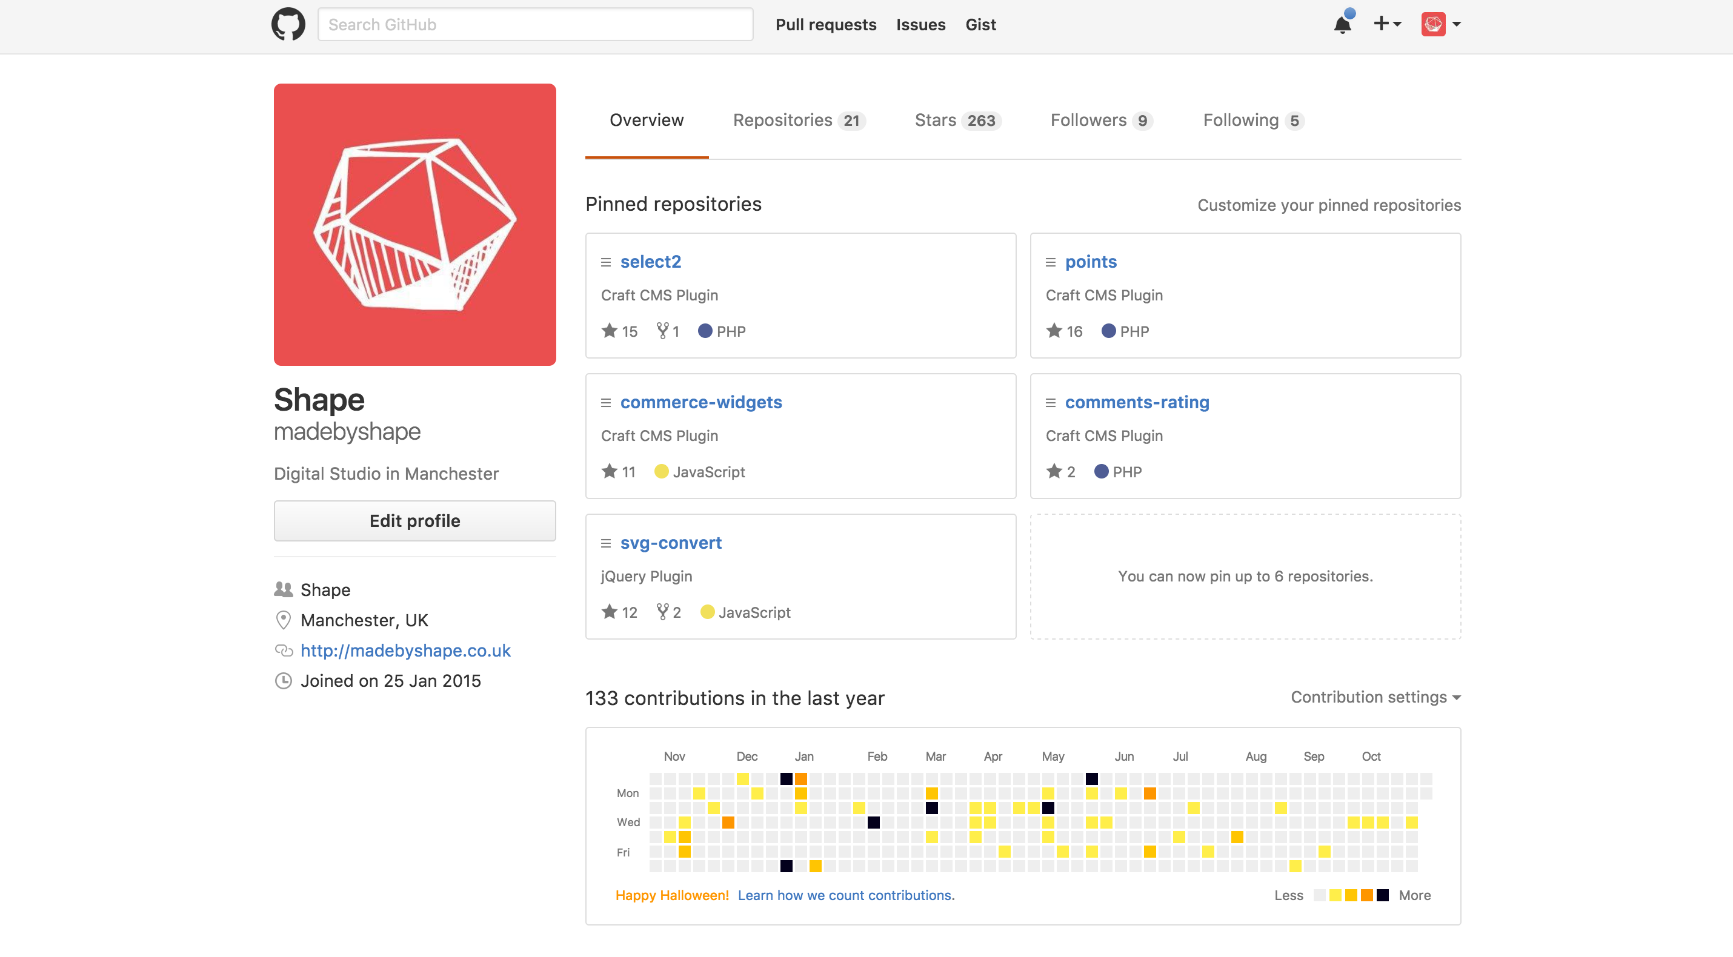Switch to the Repositories tab
1733x957 pixels.
(x=799, y=121)
